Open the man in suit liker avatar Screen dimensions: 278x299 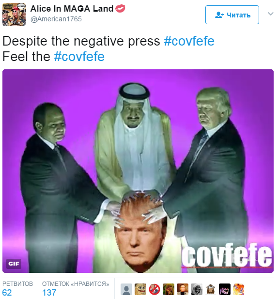click(x=183, y=289)
